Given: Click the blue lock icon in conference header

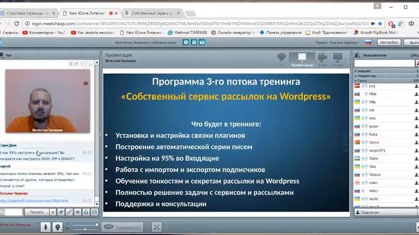Looking at the screenshot, I should (x=194, y=42).
